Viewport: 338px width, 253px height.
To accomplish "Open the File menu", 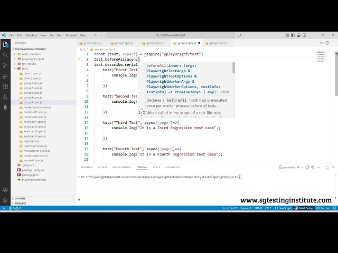I will pyautogui.click(x=12, y=35).
